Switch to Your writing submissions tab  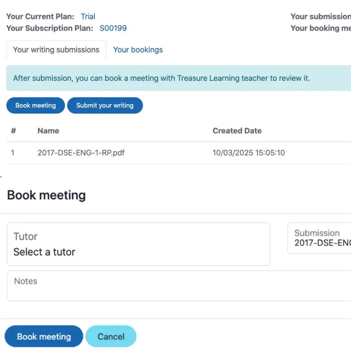[56, 50]
